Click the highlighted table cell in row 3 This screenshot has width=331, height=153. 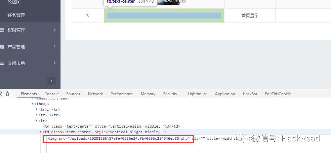pos(164,16)
